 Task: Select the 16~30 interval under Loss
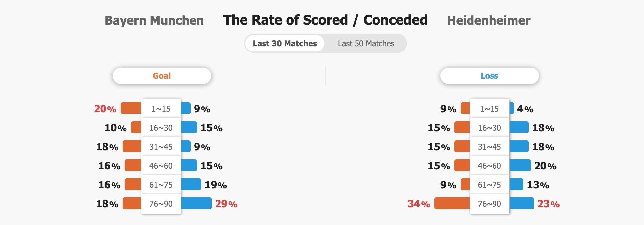coord(490,128)
